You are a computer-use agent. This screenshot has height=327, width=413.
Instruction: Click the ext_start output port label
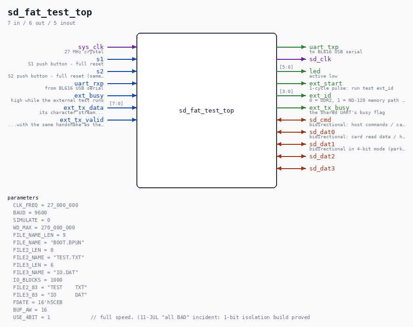326,83
